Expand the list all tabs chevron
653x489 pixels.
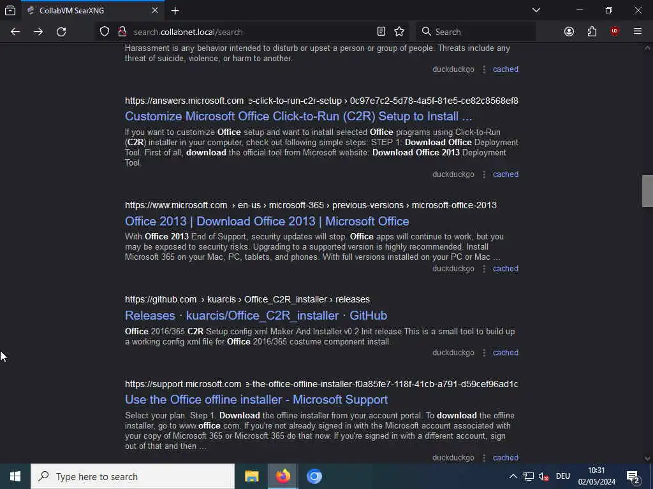[x=536, y=10]
